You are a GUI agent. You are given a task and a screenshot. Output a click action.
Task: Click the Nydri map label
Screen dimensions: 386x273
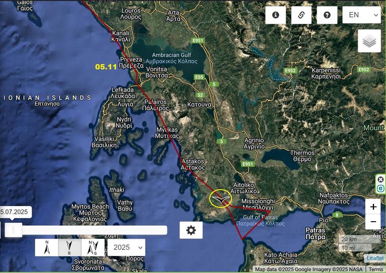pyautogui.click(x=124, y=122)
